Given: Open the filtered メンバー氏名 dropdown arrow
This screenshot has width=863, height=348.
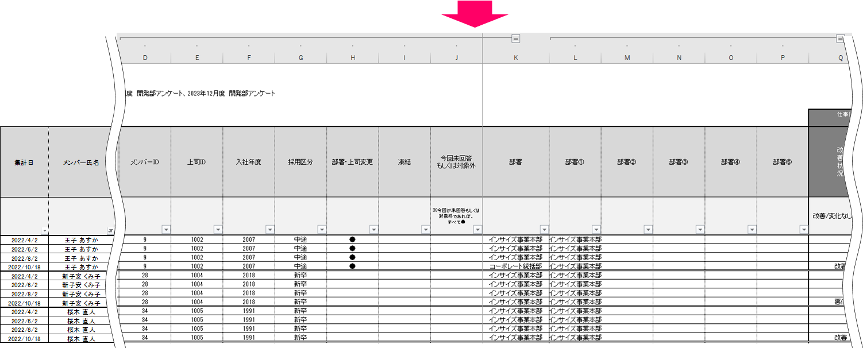Looking at the screenshot, I should (110, 230).
